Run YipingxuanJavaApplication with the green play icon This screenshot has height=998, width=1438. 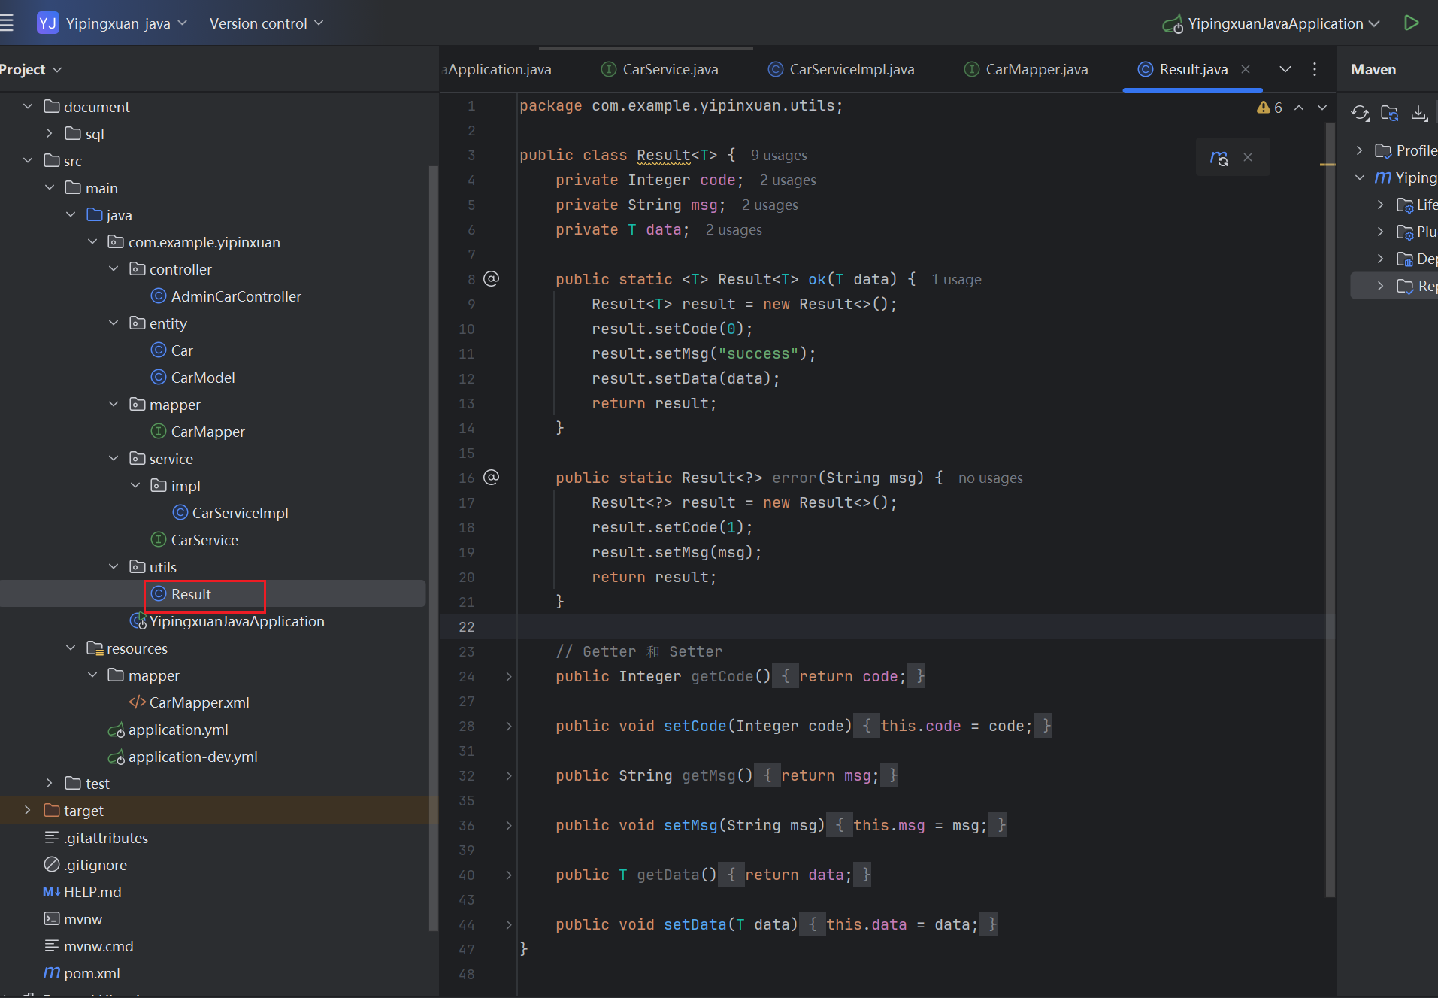click(1411, 23)
